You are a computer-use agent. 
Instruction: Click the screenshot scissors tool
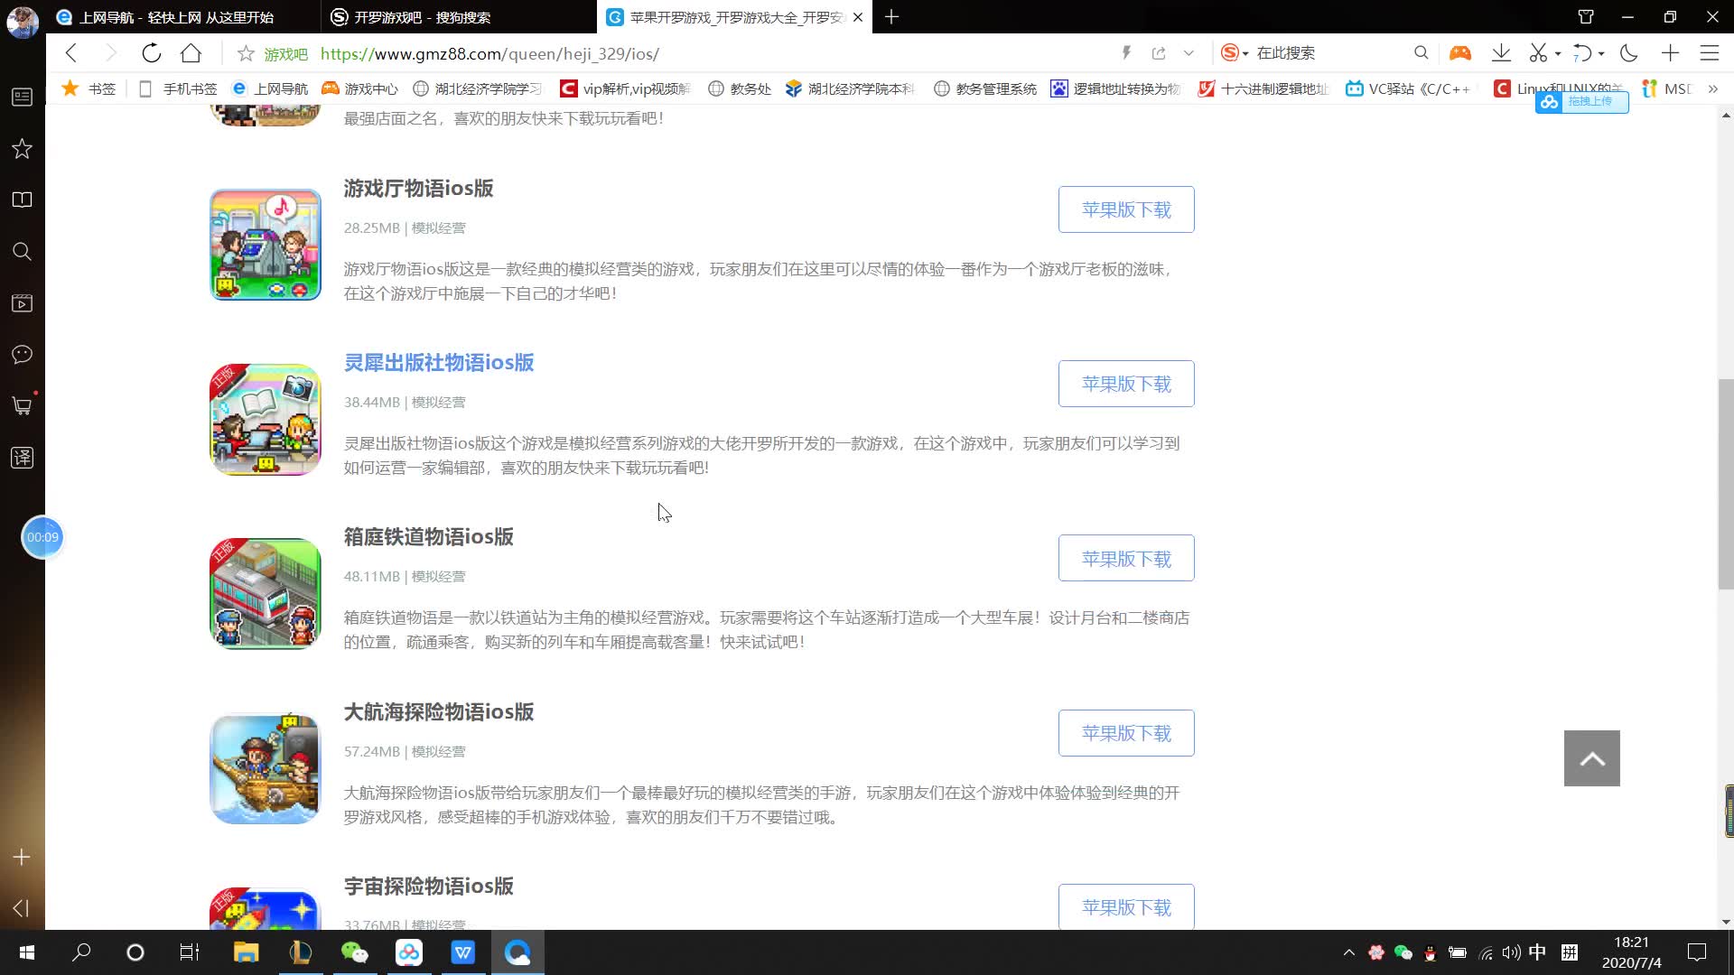point(1538,53)
